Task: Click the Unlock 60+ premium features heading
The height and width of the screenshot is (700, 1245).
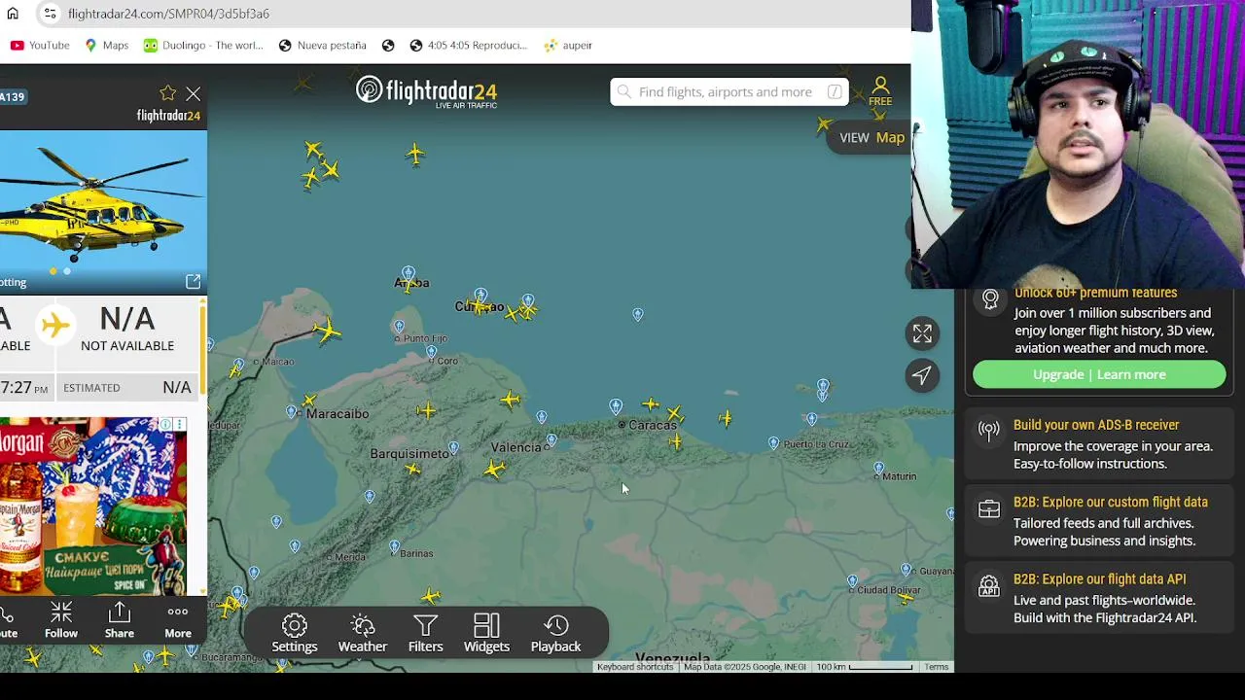Action: 1095,293
